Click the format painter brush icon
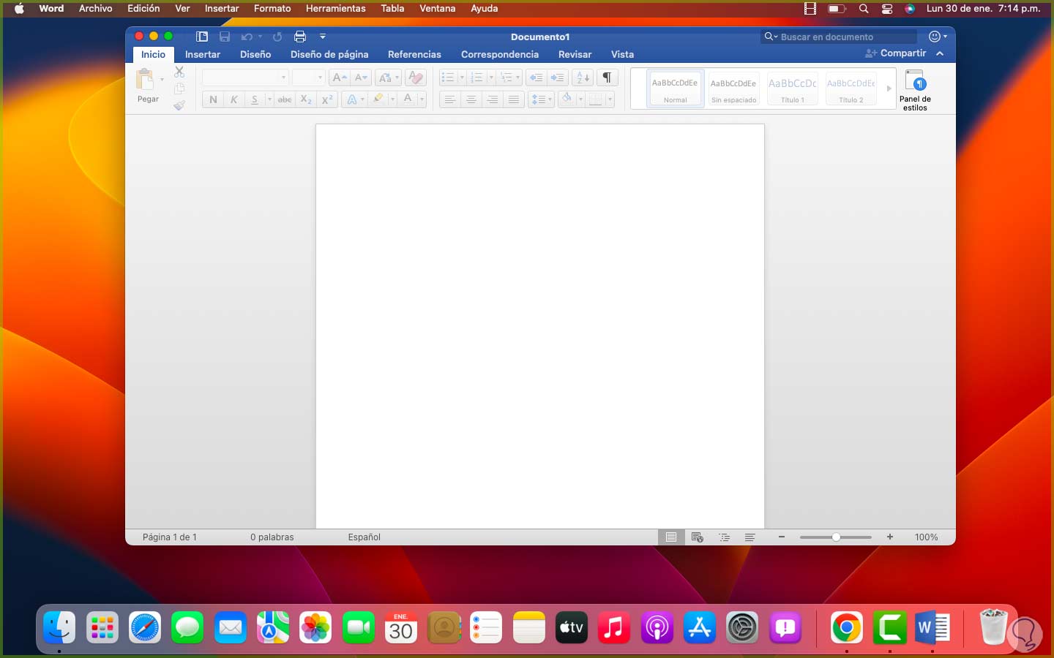 pos(179,106)
